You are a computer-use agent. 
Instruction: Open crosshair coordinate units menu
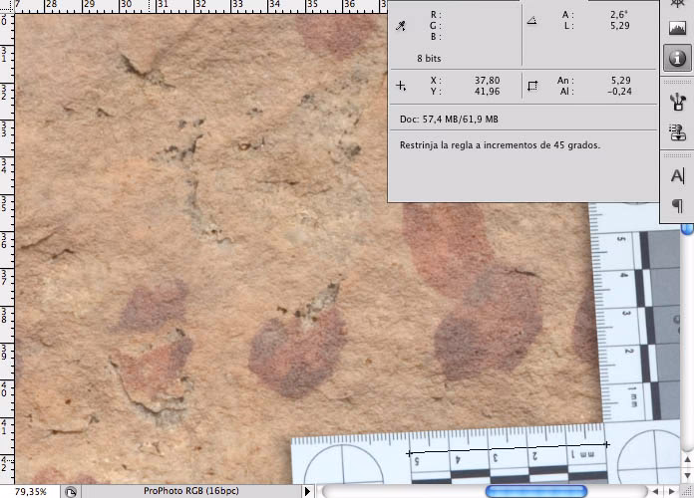click(x=401, y=86)
